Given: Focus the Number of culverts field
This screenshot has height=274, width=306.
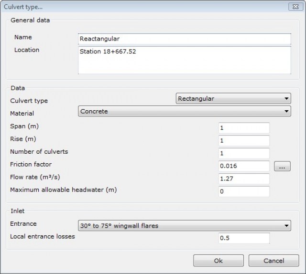Looking at the screenshot, I should coord(244,153).
